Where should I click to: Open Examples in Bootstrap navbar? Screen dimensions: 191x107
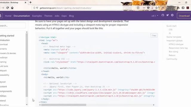click(x=37, y=16)
